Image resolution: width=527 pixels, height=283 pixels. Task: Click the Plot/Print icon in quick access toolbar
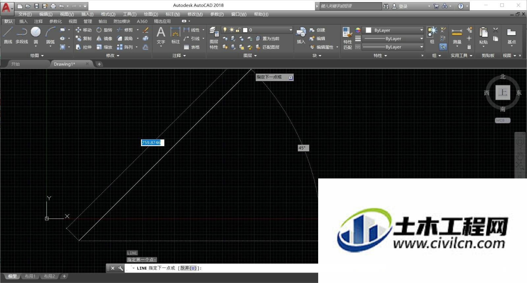(53, 6)
